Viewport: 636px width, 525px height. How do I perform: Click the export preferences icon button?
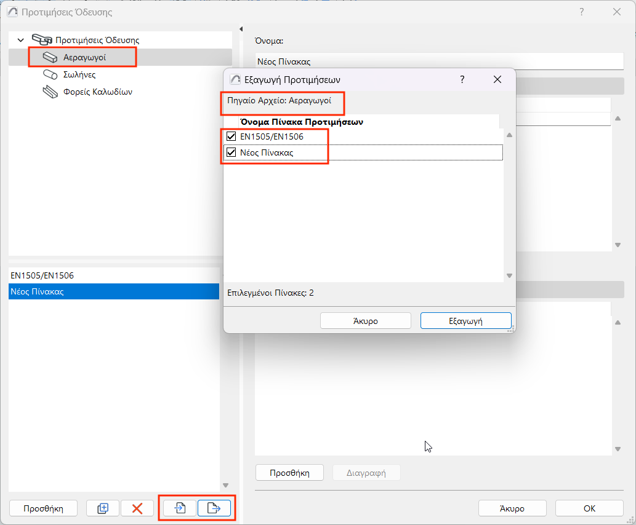point(214,508)
